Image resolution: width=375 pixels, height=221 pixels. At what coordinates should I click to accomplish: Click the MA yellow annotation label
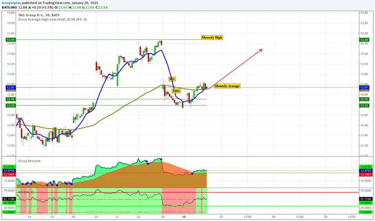pyautogui.click(x=172, y=79)
